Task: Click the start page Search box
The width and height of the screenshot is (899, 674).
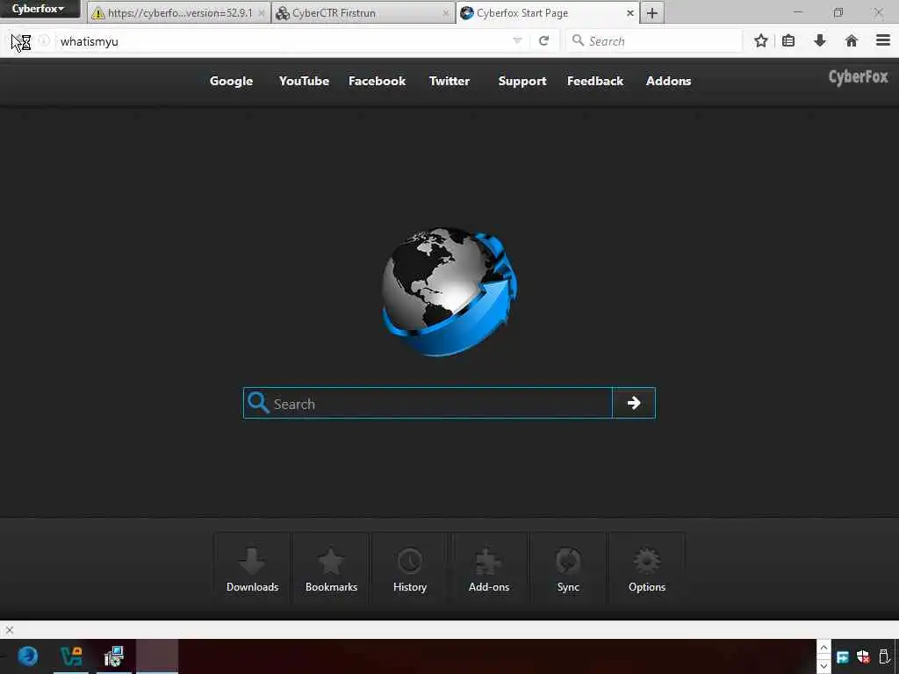Action: [x=428, y=404]
